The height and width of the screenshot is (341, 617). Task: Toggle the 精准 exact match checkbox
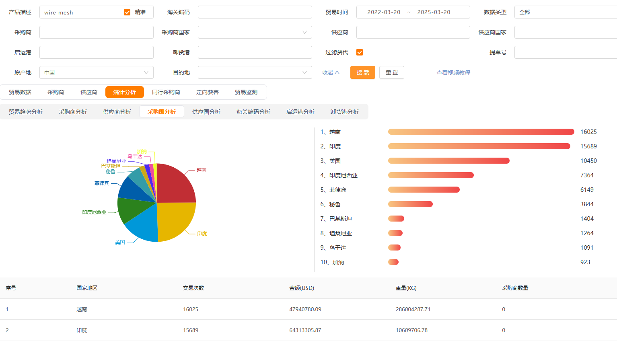127,12
